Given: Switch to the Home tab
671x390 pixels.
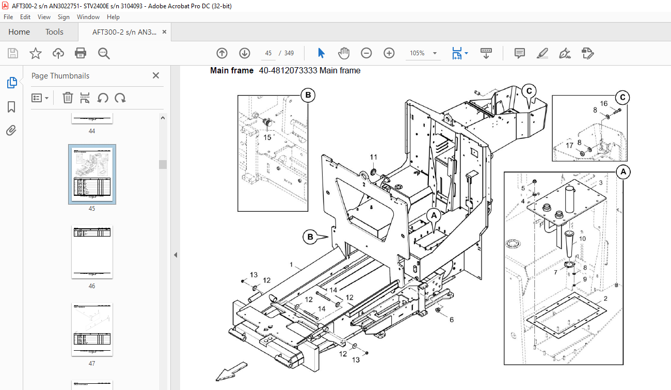Looking at the screenshot, I should [x=19, y=32].
